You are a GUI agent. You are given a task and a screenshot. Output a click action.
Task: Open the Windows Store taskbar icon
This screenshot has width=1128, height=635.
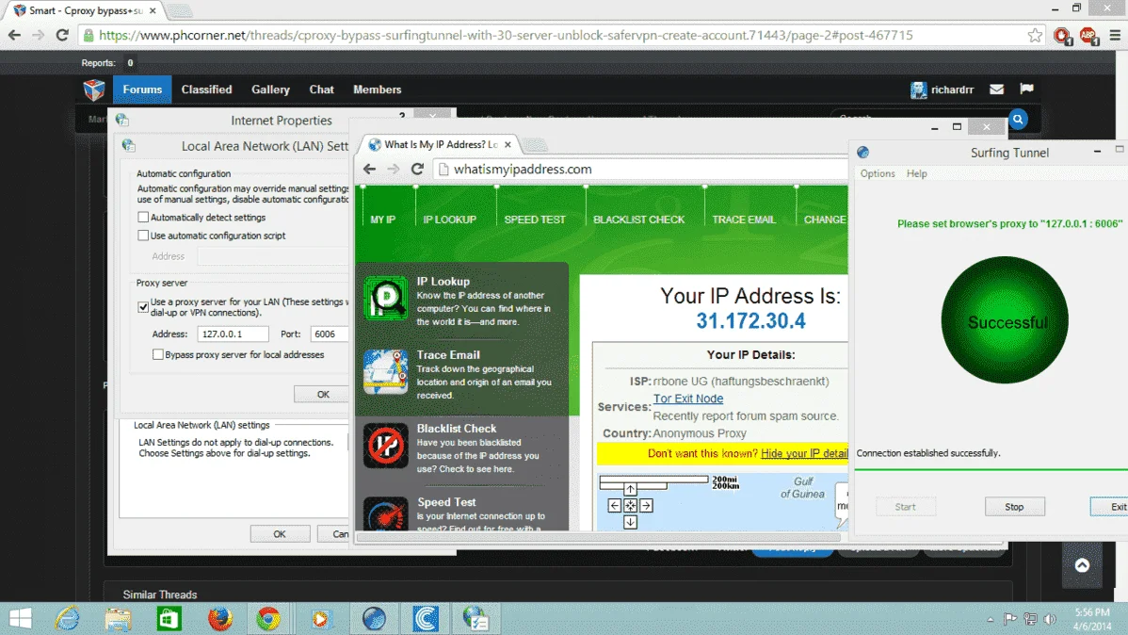[169, 618]
